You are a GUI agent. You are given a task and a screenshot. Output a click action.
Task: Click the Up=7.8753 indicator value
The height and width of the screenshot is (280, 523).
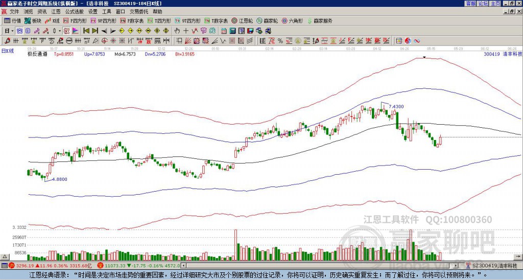94,54
